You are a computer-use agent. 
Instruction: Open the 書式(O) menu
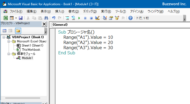74,11
